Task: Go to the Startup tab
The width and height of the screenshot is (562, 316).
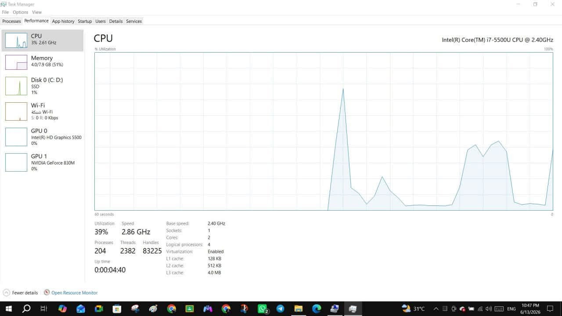Action: point(85,21)
